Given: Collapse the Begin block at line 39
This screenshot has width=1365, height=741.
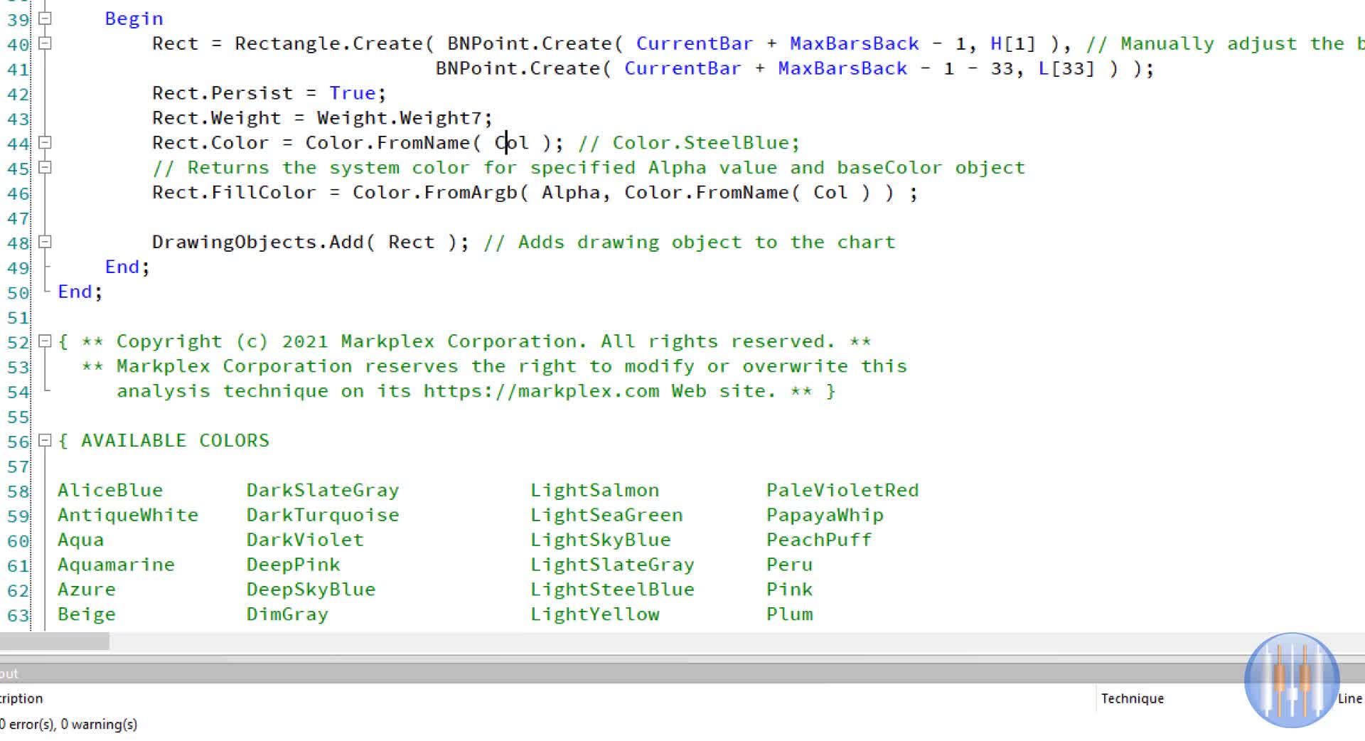Looking at the screenshot, I should click(x=45, y=19).
